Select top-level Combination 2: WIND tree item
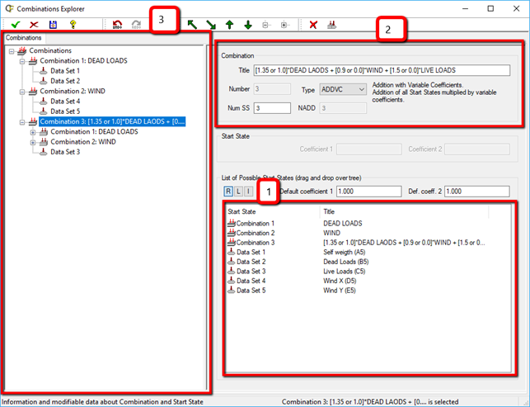This screenshot has height=407, width=530. (73, 91)
